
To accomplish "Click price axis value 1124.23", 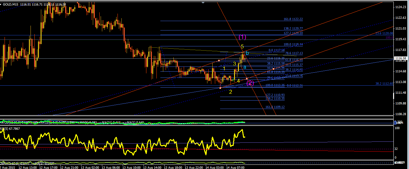I will coord(401,7).
